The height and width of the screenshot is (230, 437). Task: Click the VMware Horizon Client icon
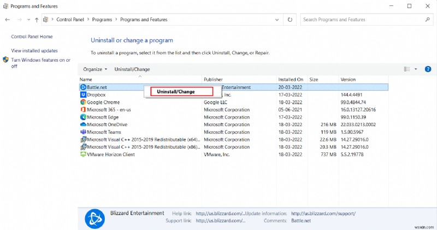point(83,155)
